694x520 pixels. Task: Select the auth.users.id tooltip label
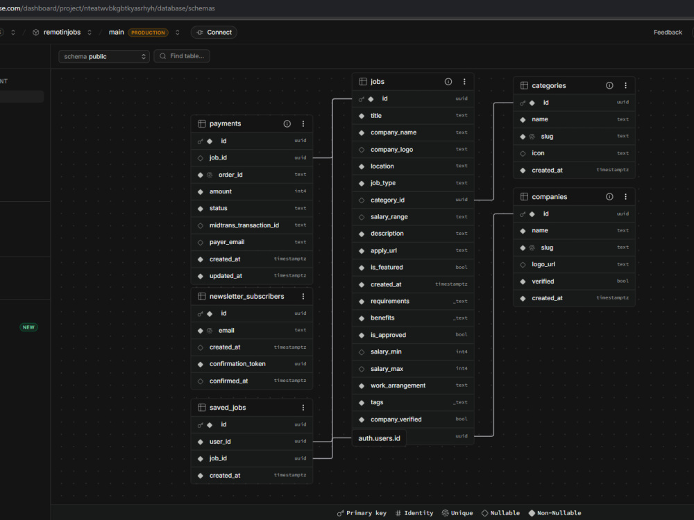pos(380,438)
